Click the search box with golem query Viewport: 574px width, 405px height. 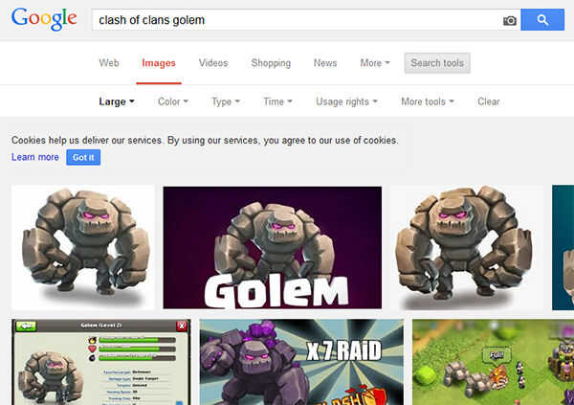coord(297,20)
